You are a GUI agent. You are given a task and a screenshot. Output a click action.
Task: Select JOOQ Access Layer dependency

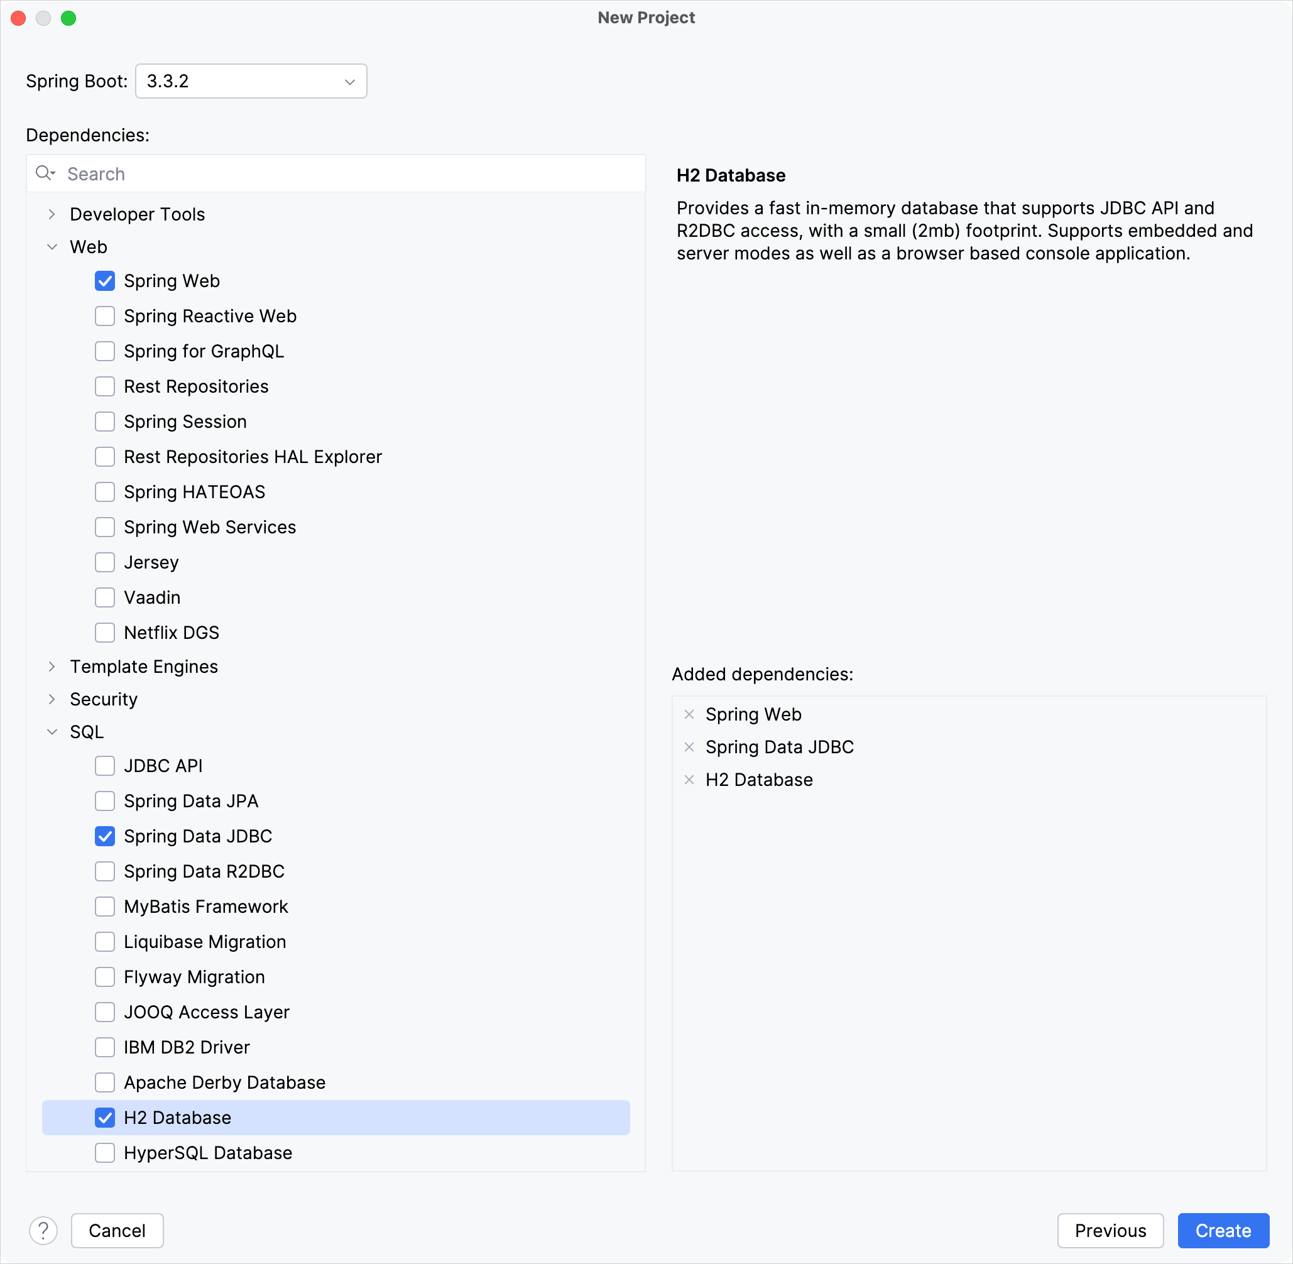pyautogui.click(x=106, y=1011)
